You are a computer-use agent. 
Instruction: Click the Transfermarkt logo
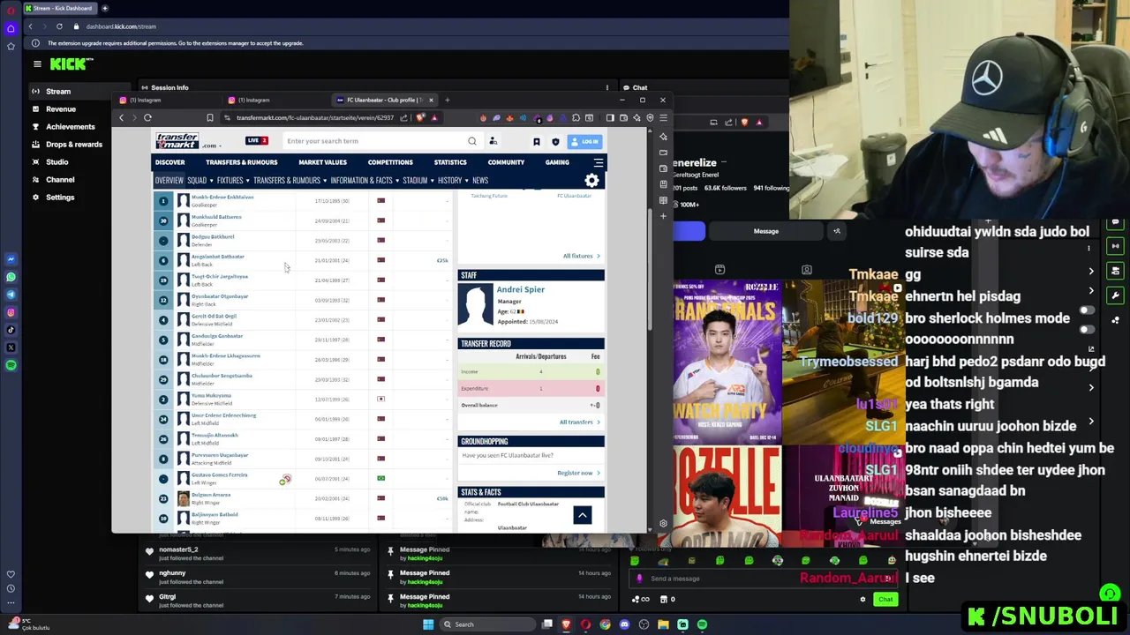(x=177, y=141)
